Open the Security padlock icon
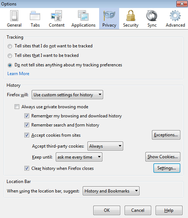Image resolution: width=188 pixels, height=218 pixels. click(130, 15)
